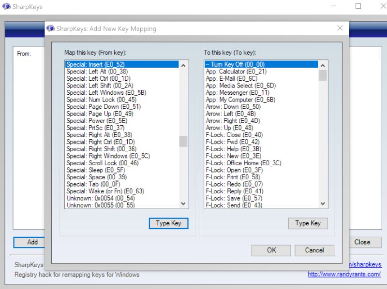The image size is (387, 289).
Task: Select F-Lock: Print (E0_58)
Action: 261,177
